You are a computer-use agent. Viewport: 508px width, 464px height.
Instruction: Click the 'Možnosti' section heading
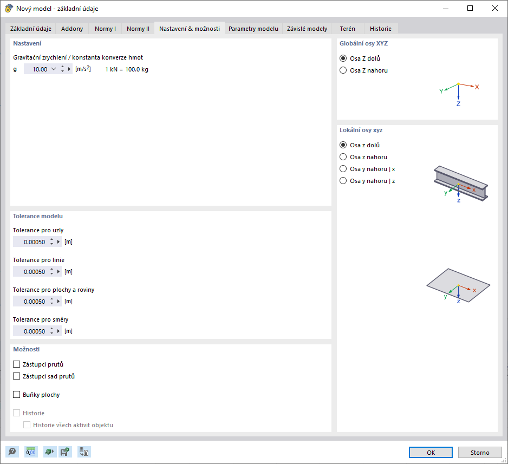(26, 349)
